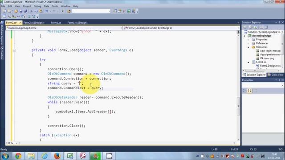This screenshot has height=160, width=285.
Task: Select Form1.Designer.cs in Solution Explorer
Action: (x=270, y=66)
